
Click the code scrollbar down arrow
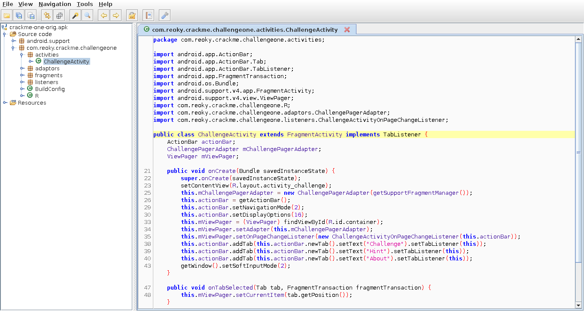pyautogui.click(x=578, y=305)
